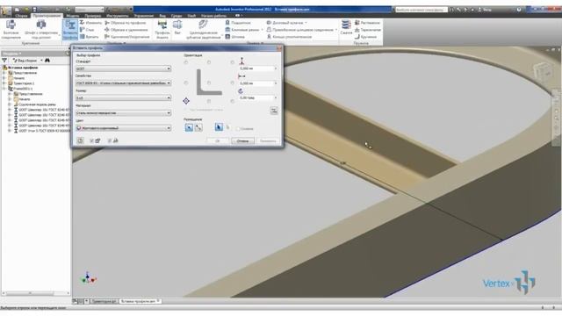Open the Size (Размер) dropdown

pos(123,97)
